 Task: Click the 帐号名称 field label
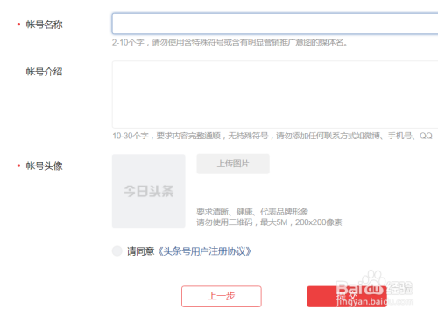(x=44, y=25)
